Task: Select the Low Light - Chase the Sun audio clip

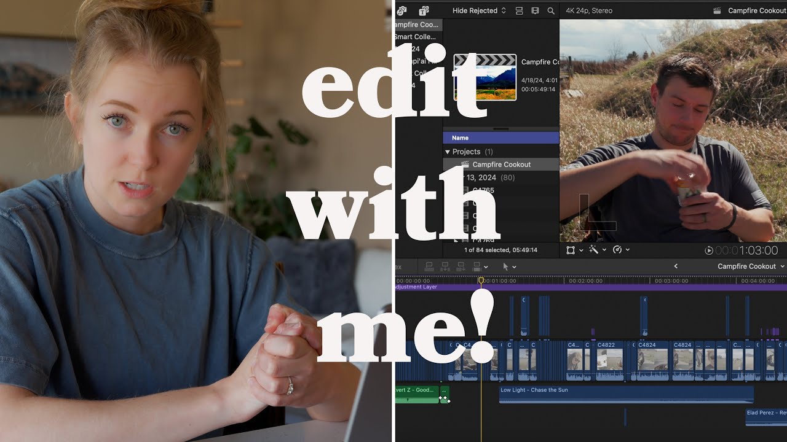Action: click(x=627, y=394)
